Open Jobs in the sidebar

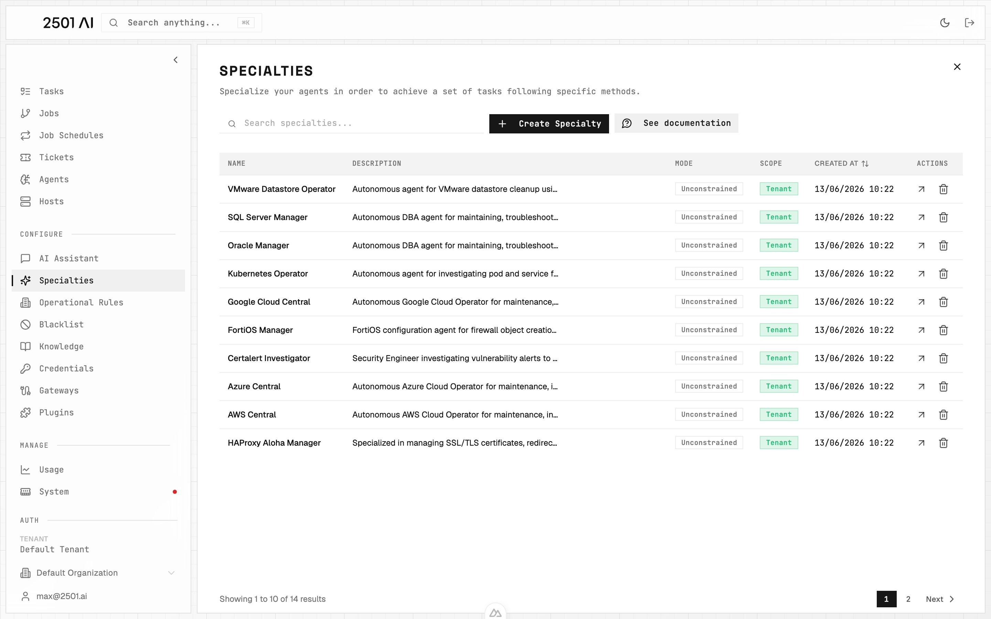pos(98,113)
